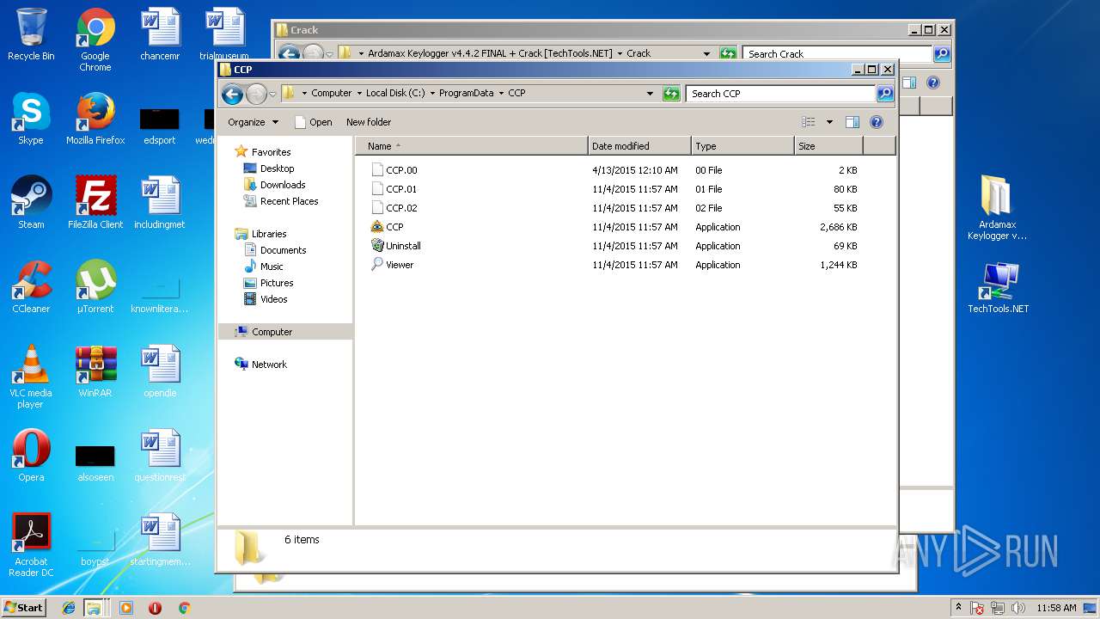Sort by Name column header

pos(472,146)
